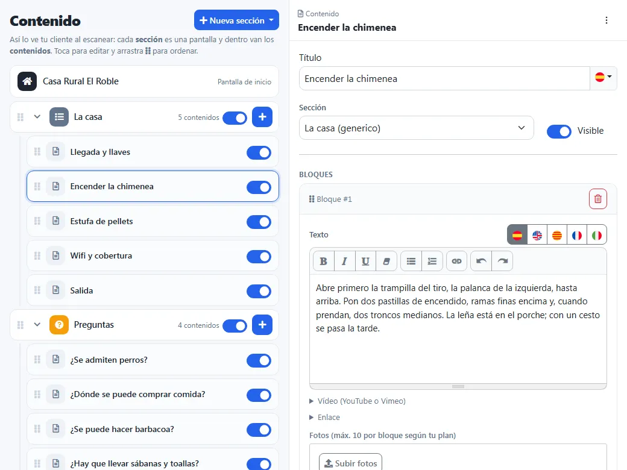
Task: Toggle visibility of La casa section
Action: point(235,118)
